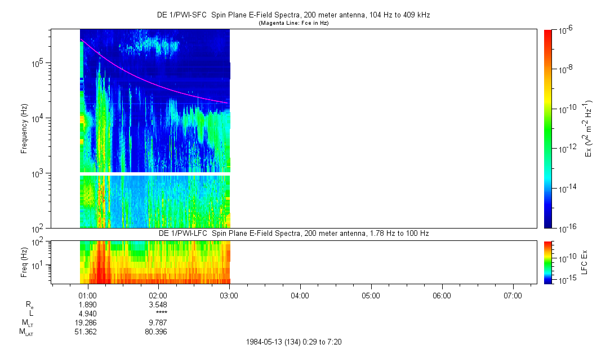Click the LFC spectra panel title
Viewport: 610px width, 349px height.
tap(293, 233)
